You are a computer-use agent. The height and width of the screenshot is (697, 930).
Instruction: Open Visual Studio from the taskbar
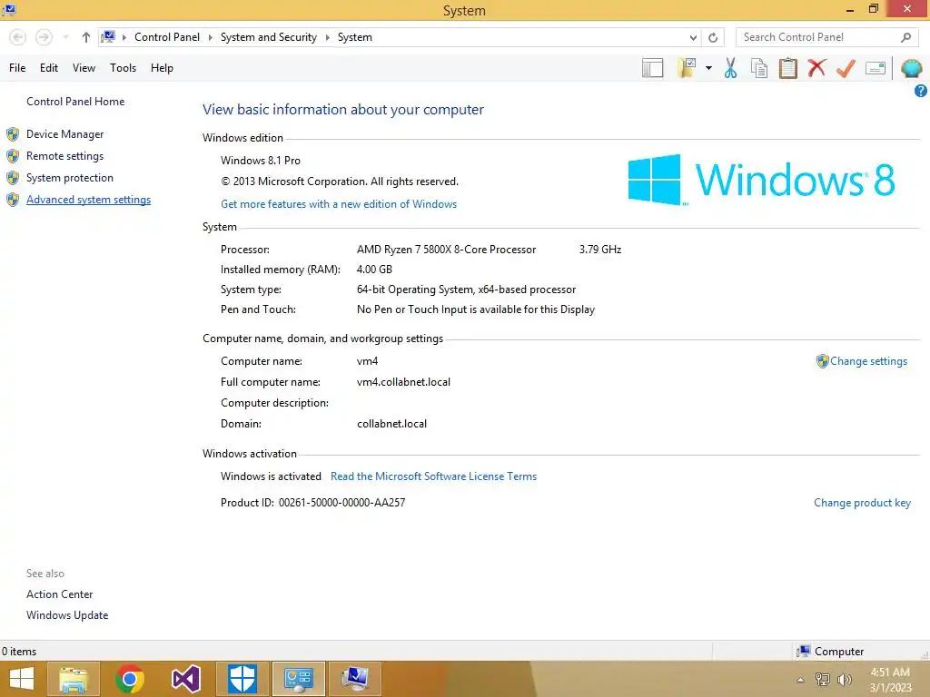(x=185, y=679)
